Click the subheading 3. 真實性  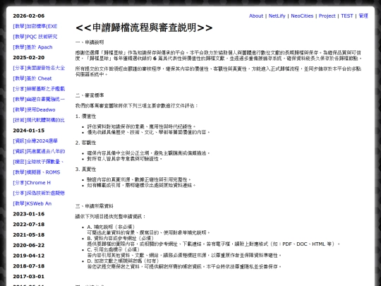coord(86,169)
